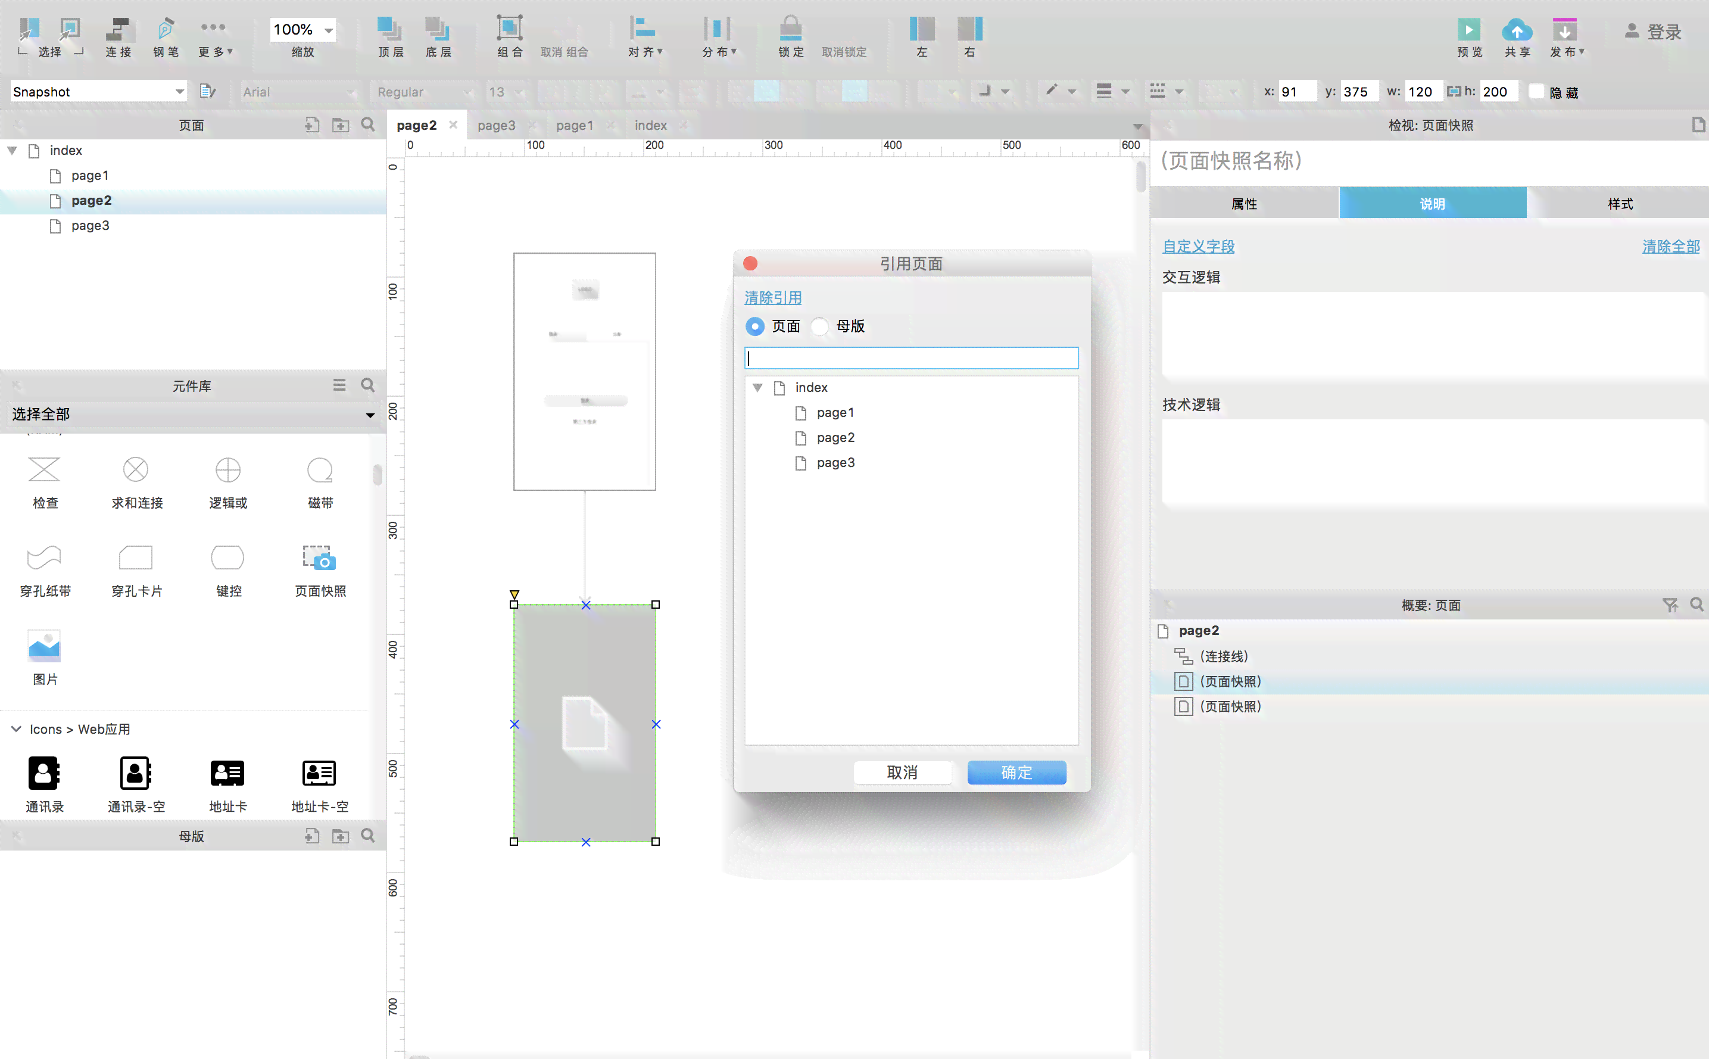Toggle the Hidden checkbox
Image resolution: width=1709 pixels, height=1059 pixels.
[x=1536, y=92]
